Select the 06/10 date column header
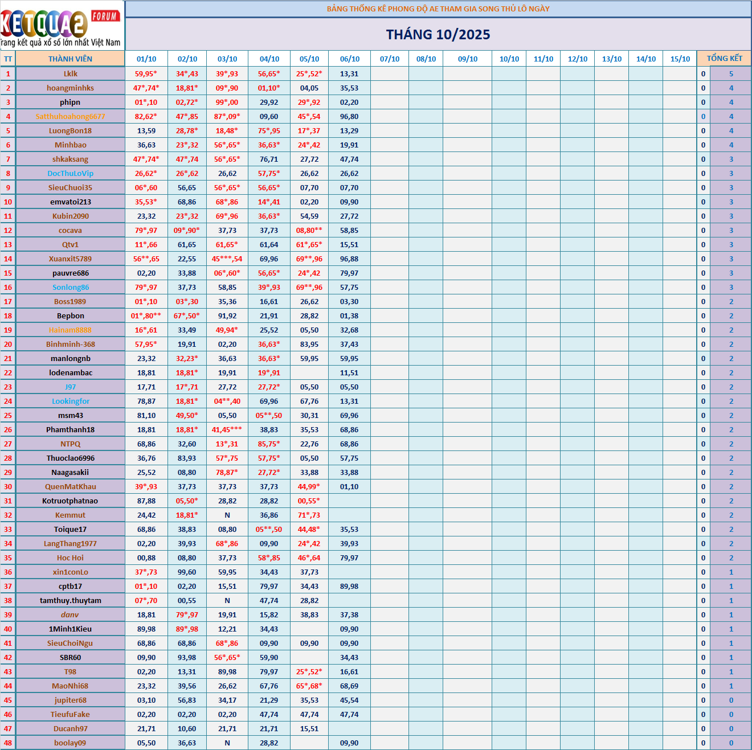This screenshot has height=750, width=752. click(x=349, y=59)
